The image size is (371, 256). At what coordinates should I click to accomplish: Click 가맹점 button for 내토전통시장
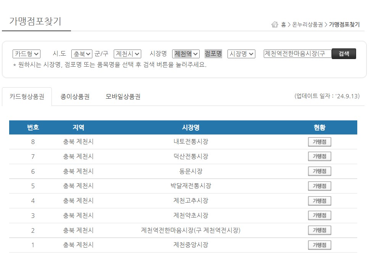[x=319, y=142]
